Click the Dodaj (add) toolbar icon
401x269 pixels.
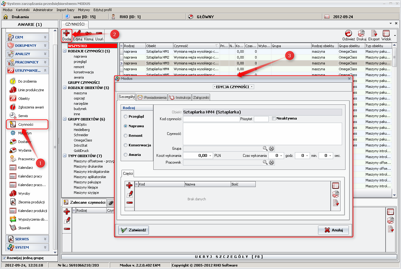(x=66, y=35)
